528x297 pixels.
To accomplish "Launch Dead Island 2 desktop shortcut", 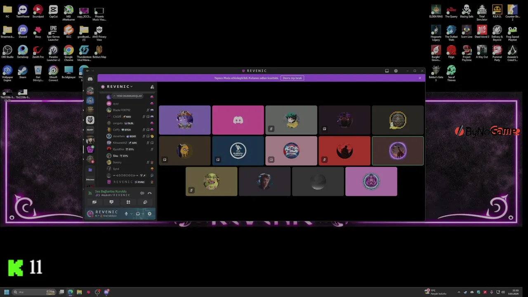I will [482, 32].
